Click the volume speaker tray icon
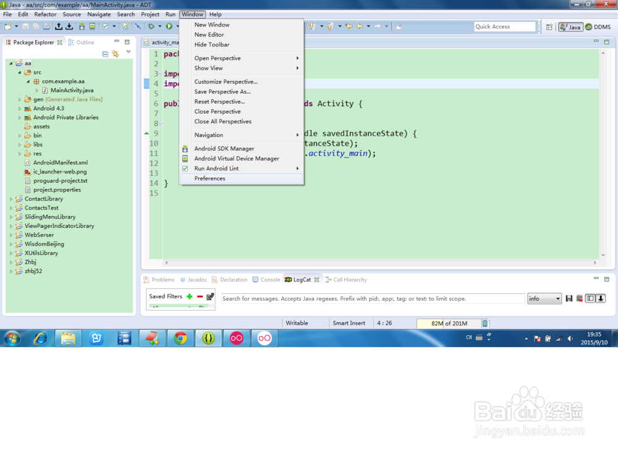The image size is (618, 452). point(570,338)
